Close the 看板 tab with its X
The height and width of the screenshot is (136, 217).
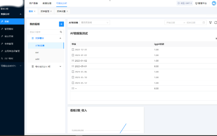(x=35, y=11)
